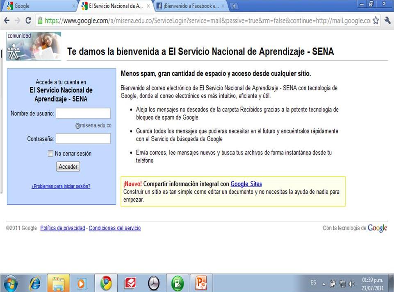Click the Nombre de usuario input field
This screenshot has width=394, height=292.
click(83, 113)
